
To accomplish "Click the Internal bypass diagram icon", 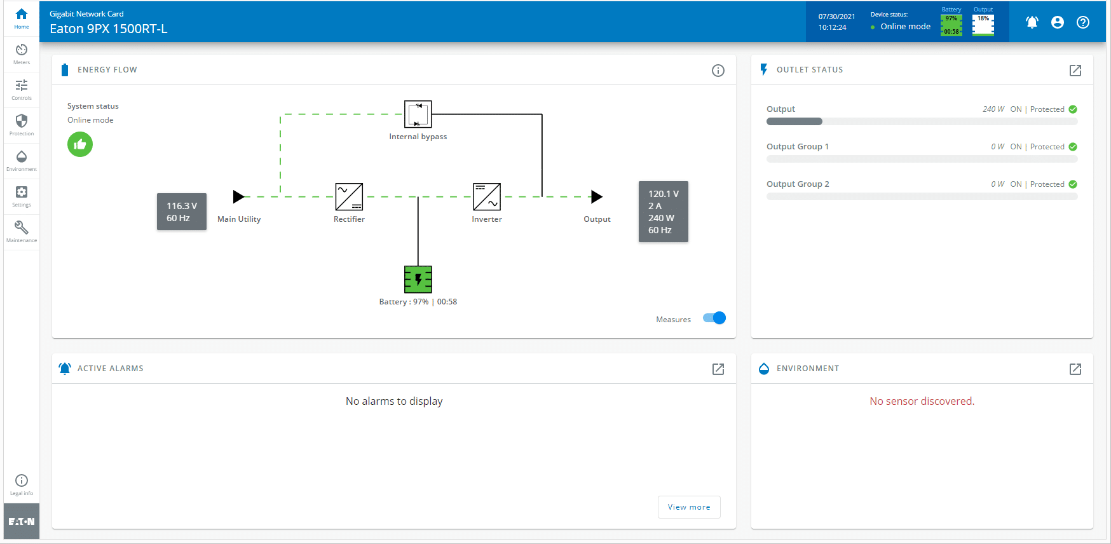I will coord(418,114).
